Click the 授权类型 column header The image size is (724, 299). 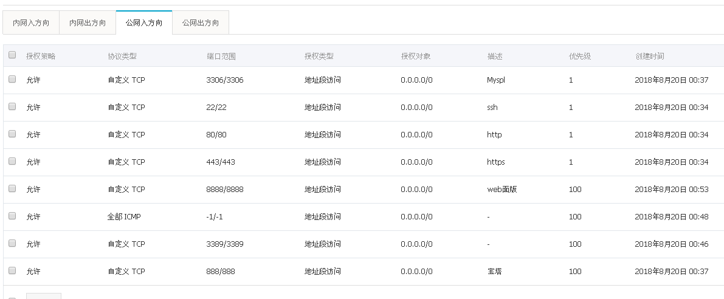[319, 56]
